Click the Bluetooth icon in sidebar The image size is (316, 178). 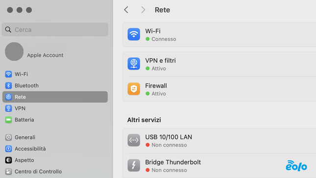point(8,86)
